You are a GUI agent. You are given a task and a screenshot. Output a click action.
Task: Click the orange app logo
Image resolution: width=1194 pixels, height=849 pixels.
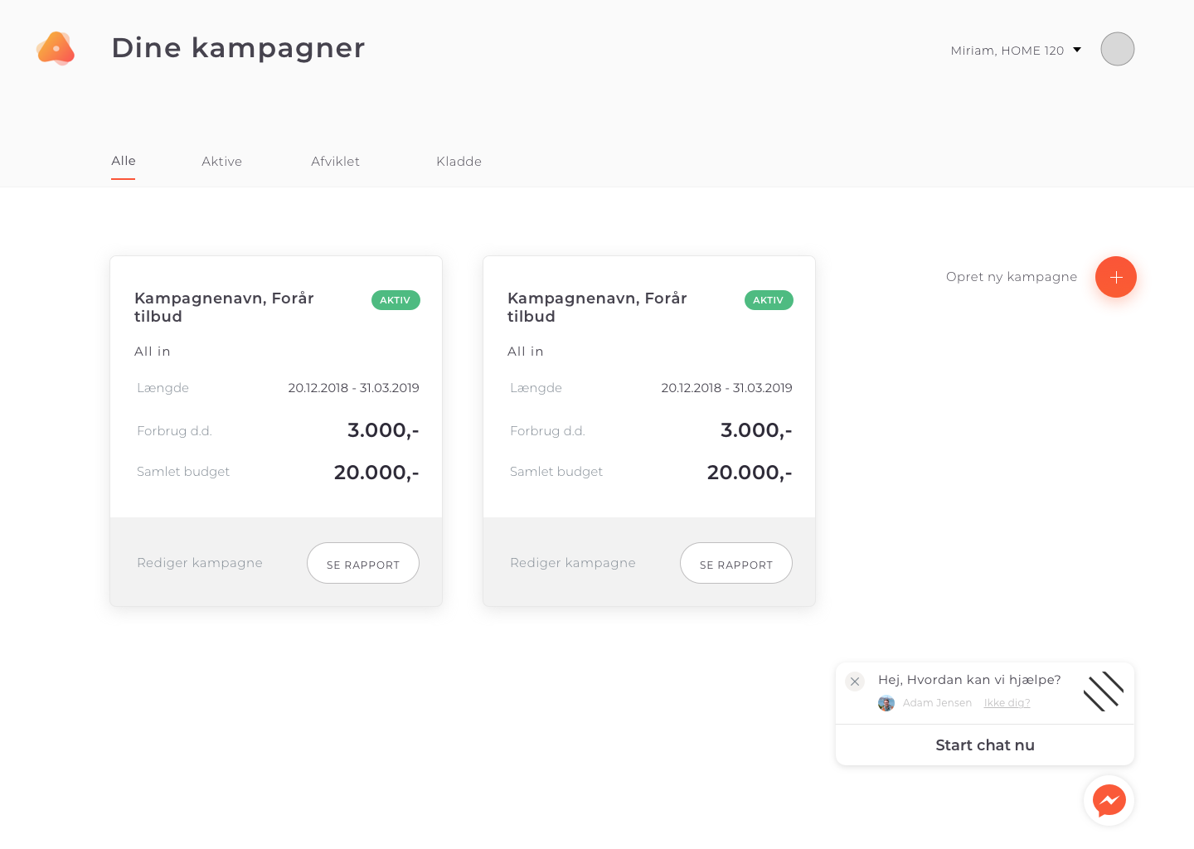(56, 48)
